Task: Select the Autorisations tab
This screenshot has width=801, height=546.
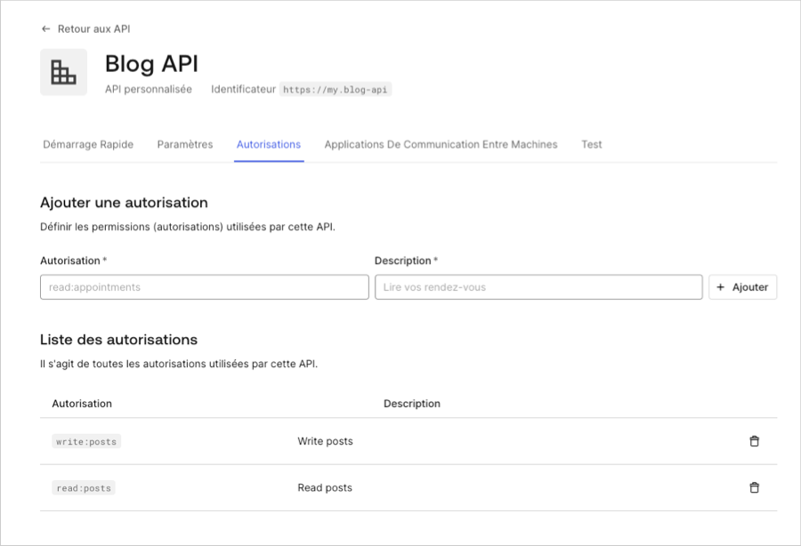Action: coord(269,143)
